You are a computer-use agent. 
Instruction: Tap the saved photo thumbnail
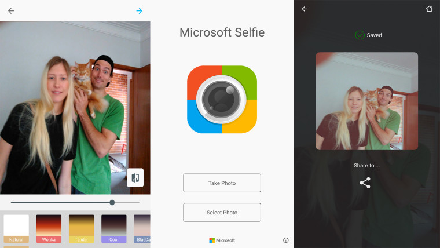[x=366, y=101]
